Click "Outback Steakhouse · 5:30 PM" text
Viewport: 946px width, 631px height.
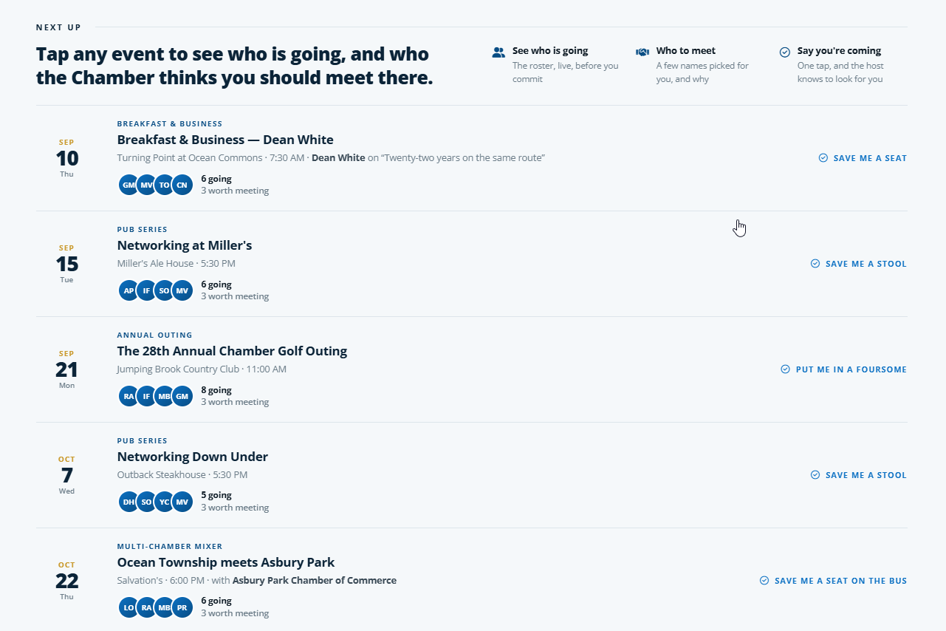[x=182, y=475]
